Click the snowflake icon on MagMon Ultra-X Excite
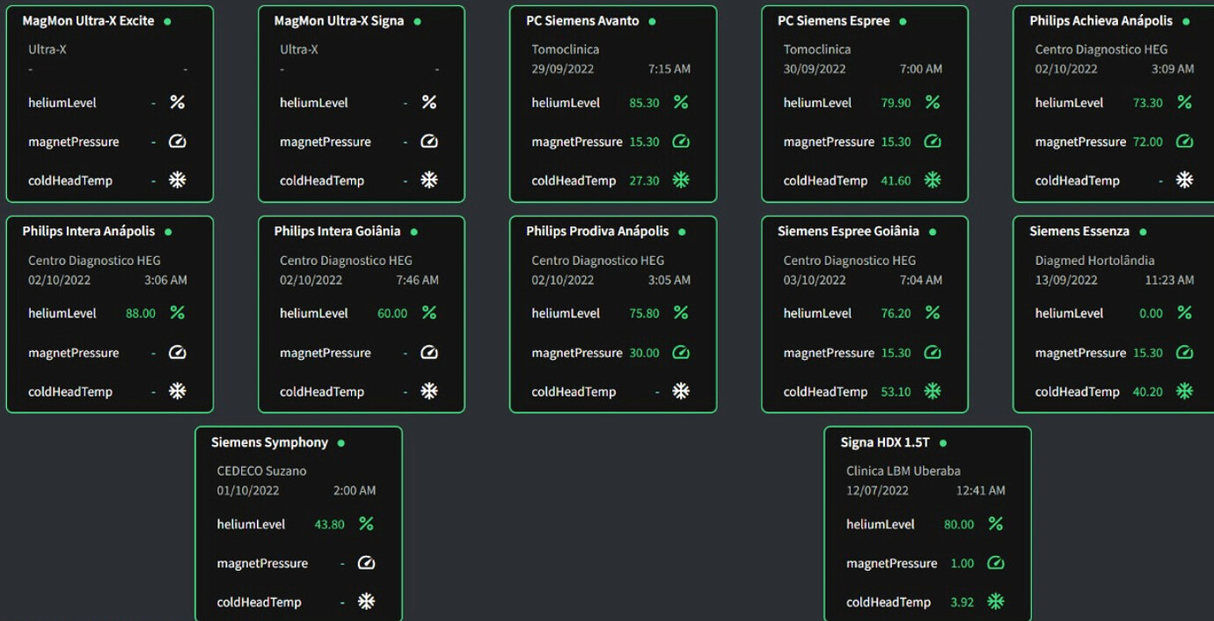 click(x=178, y=180)
